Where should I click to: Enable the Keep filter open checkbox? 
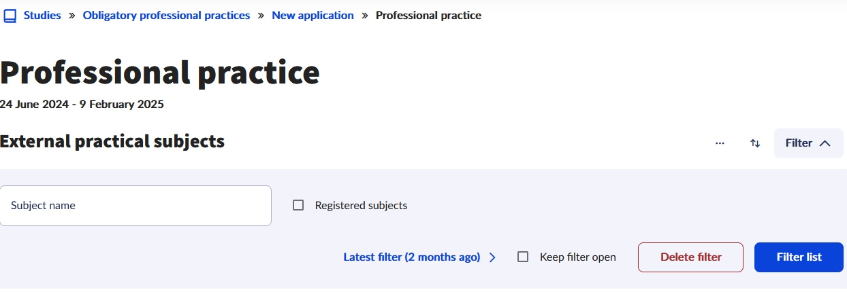(x=523, y=257)
